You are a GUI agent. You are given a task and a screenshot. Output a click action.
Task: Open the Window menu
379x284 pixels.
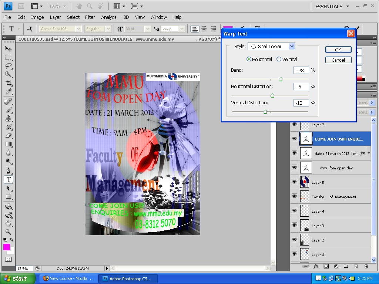pos(158,17)
